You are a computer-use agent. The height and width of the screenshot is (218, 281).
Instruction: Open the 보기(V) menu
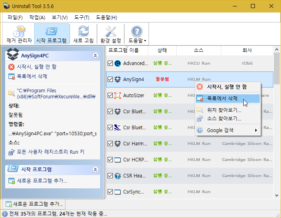pyautogui.click(x=60, y=17)
